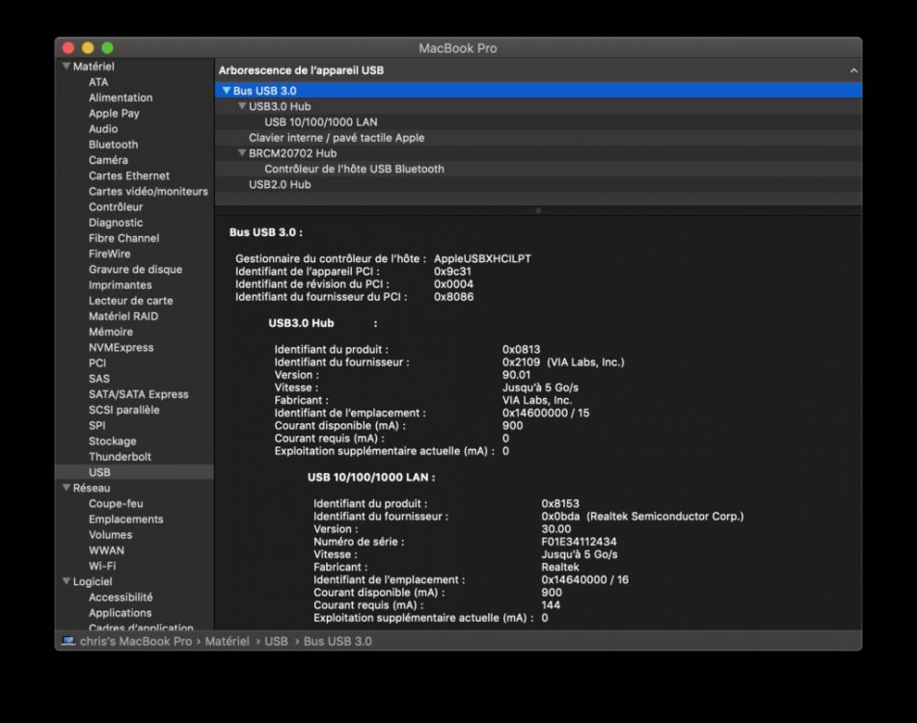Select Caméra in the sidebar

click(108, 160)
